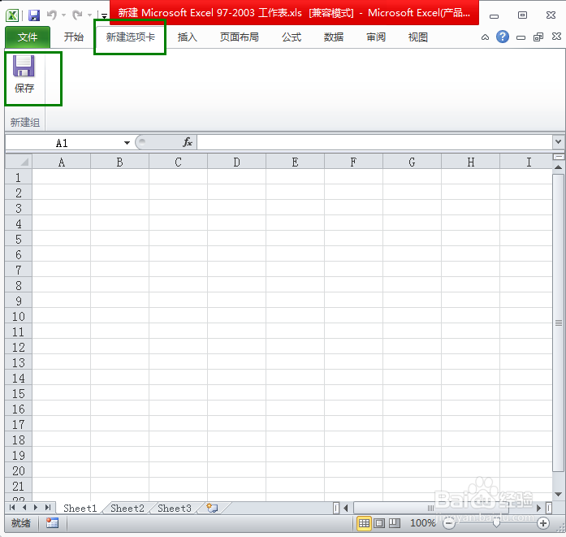Select the Sheet1 tab

80,508
